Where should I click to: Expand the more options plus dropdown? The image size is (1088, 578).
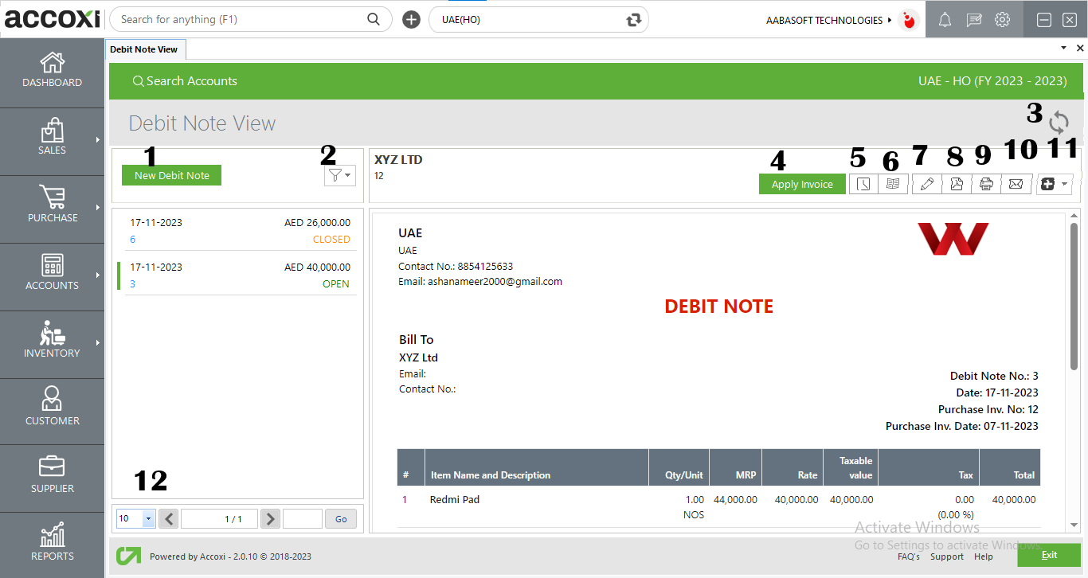click(x=1053, y=184)
